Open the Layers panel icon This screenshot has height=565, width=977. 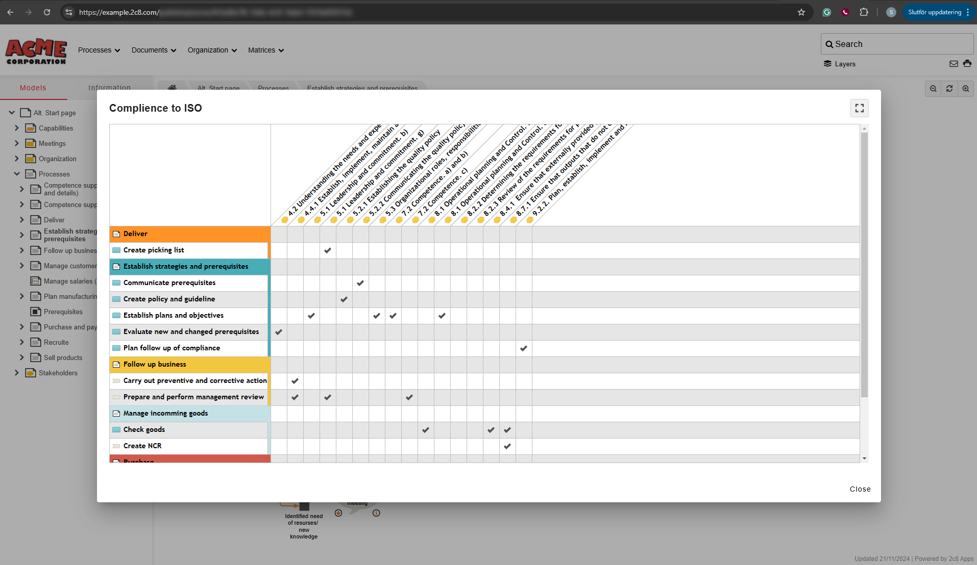pos(827,64)
